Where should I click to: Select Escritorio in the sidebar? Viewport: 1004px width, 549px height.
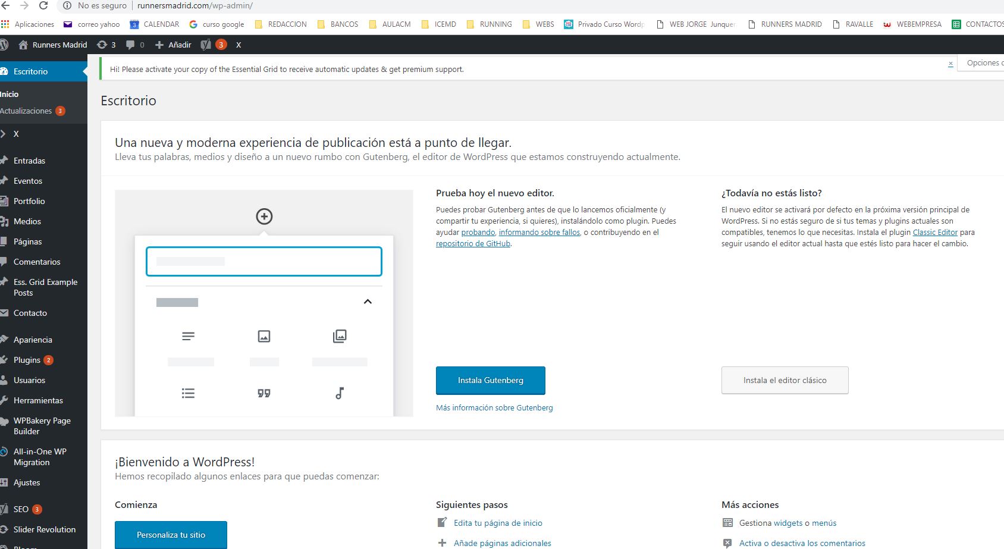[43, 71]
